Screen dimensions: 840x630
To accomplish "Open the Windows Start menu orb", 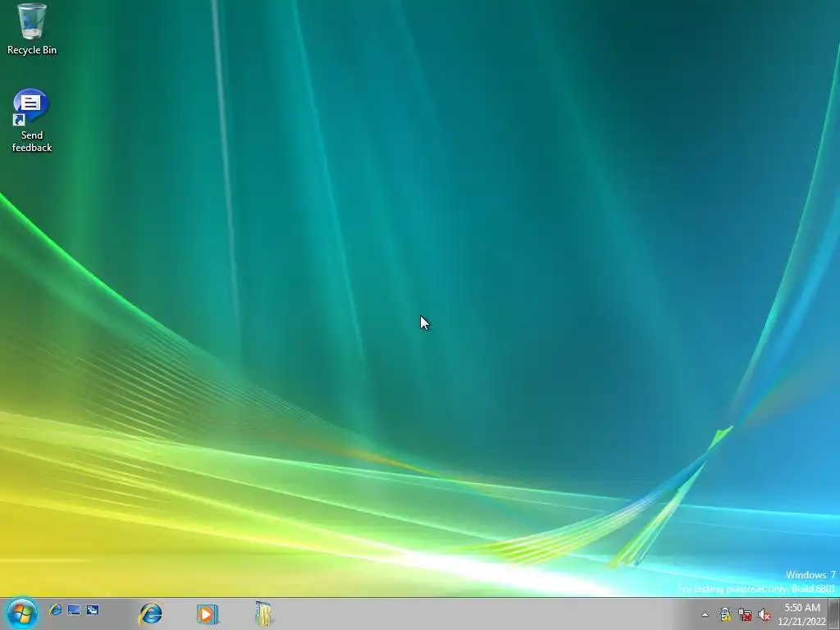I will 22,614.
